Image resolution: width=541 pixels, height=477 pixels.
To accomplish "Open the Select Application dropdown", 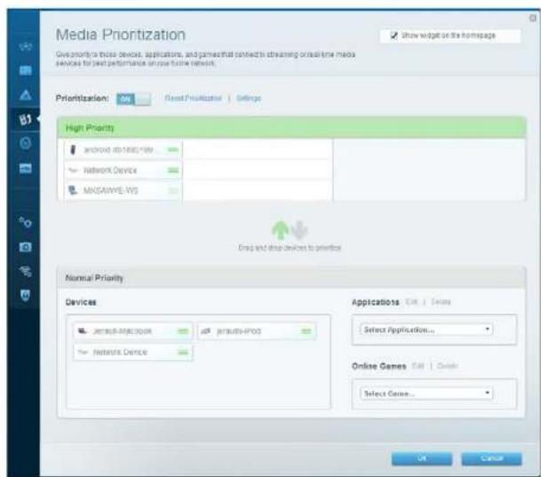I will coord(426,330).
